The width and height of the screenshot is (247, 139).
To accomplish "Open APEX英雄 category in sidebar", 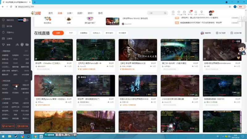I will [x=25, y=74].
